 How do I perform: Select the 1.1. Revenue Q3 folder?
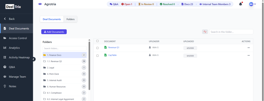point(65,61)
